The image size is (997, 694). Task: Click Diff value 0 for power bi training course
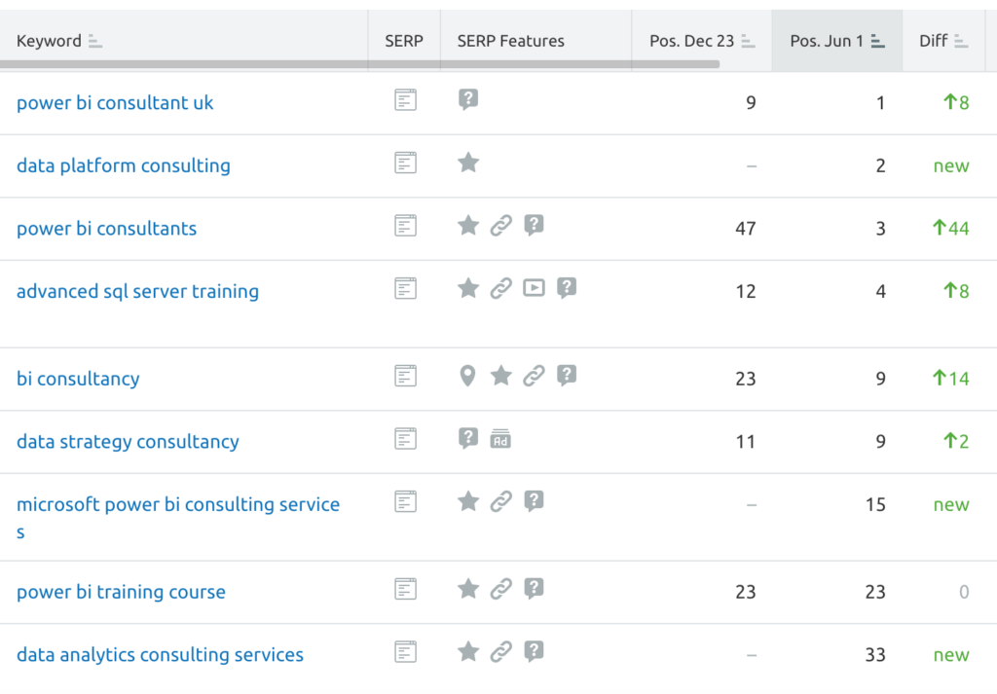[x=964, y=592]
